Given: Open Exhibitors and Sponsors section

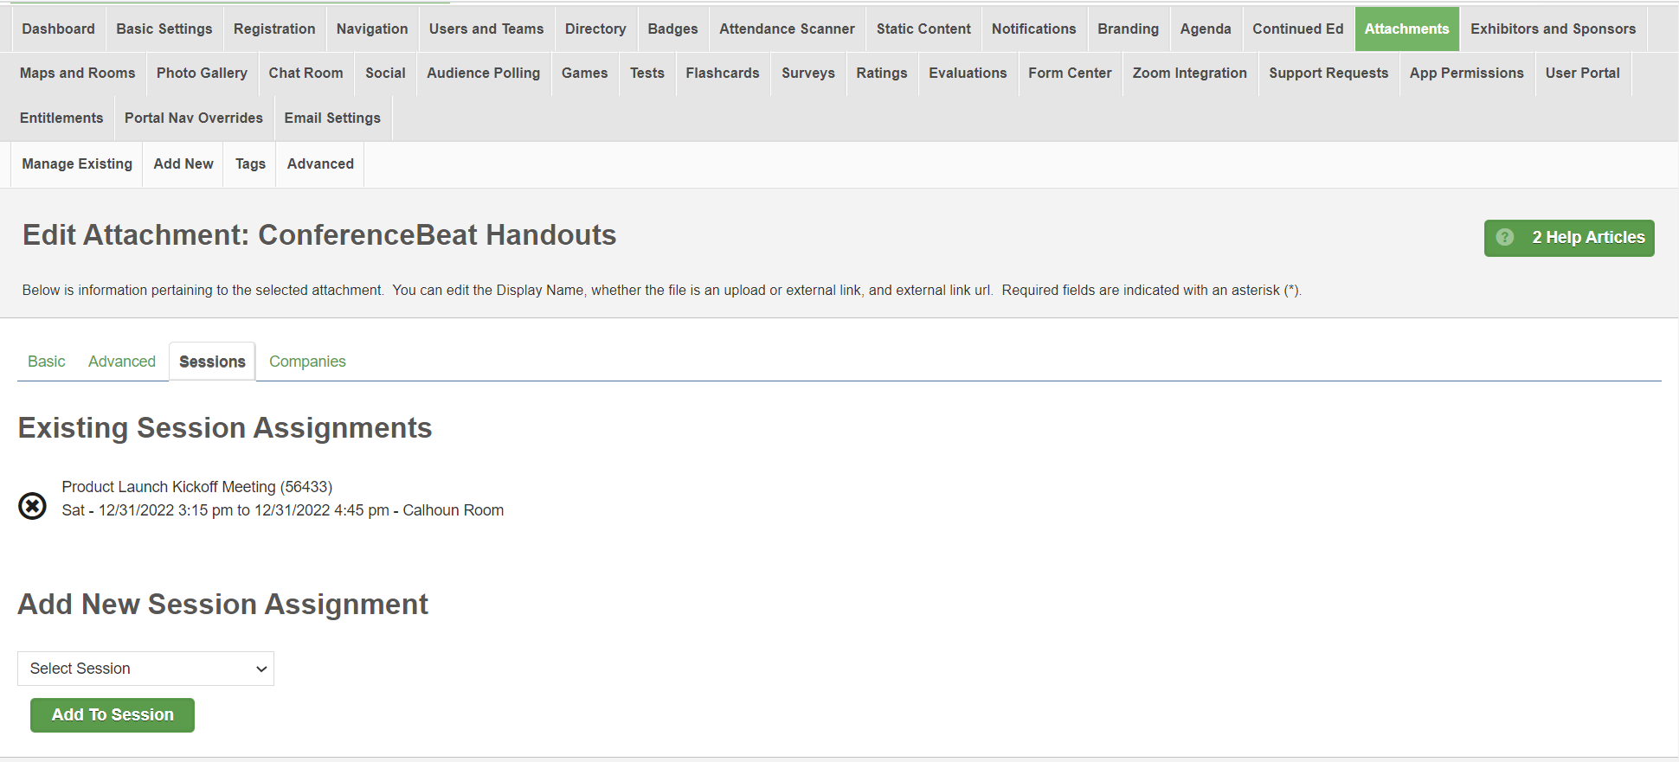Looking at the screenshot, I should pyautogui.click(x=1553, y=29).
